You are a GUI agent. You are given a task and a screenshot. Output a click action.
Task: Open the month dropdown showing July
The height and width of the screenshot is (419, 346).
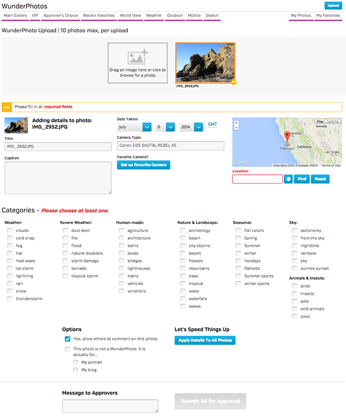[134, 127]
